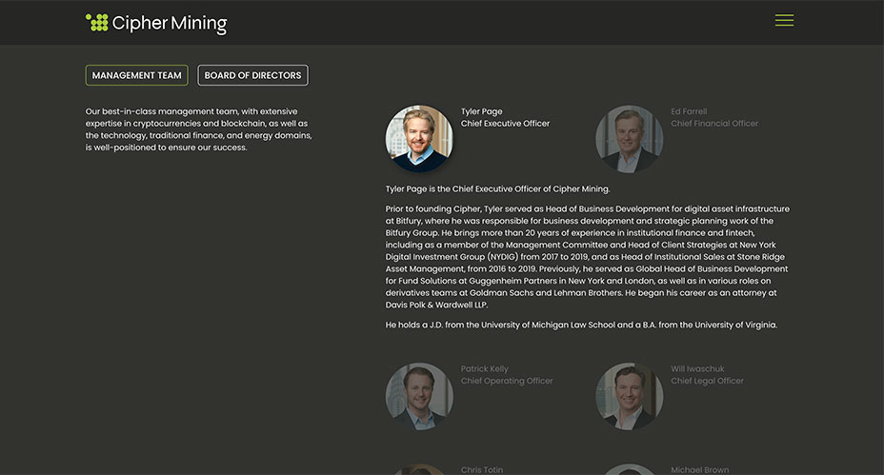Screen dimensions: 884x475
Task: Select the Michael Brown name
Action: point(699,470)
